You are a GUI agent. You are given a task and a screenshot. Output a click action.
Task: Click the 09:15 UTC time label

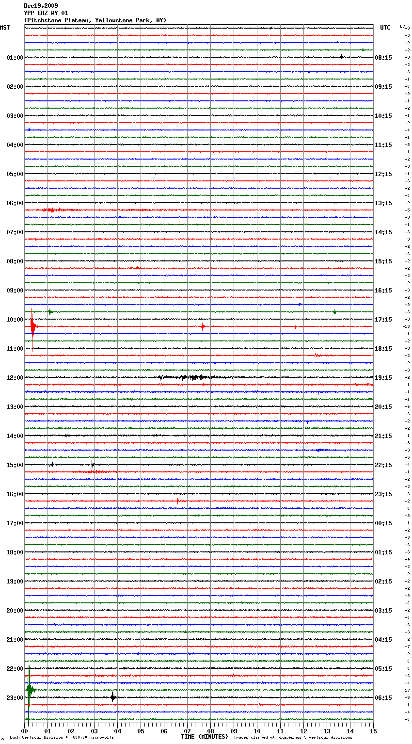tap(383, 87)
